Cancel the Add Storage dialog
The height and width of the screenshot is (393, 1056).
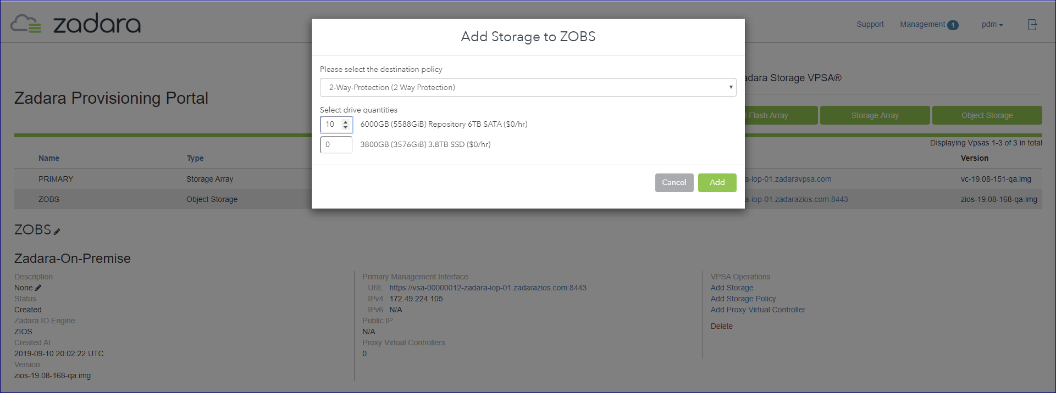click(x=674, y=182)
